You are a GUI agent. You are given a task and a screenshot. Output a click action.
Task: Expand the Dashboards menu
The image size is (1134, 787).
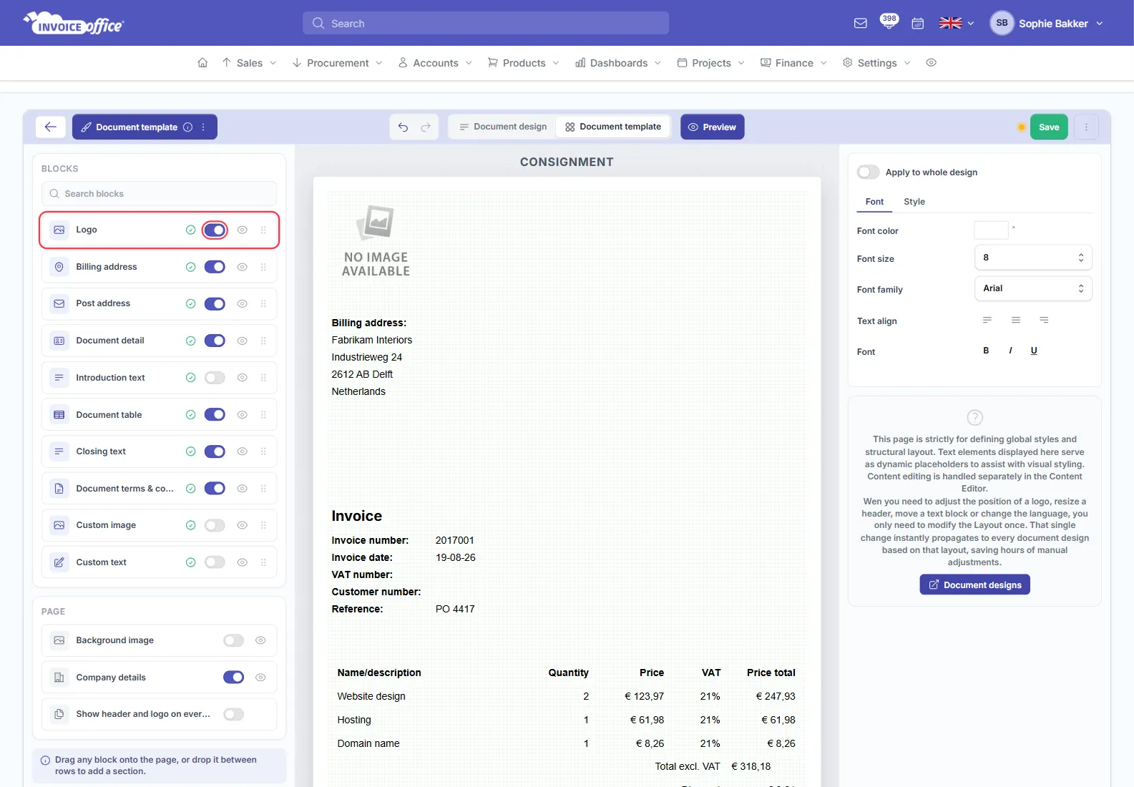(618, 63)
